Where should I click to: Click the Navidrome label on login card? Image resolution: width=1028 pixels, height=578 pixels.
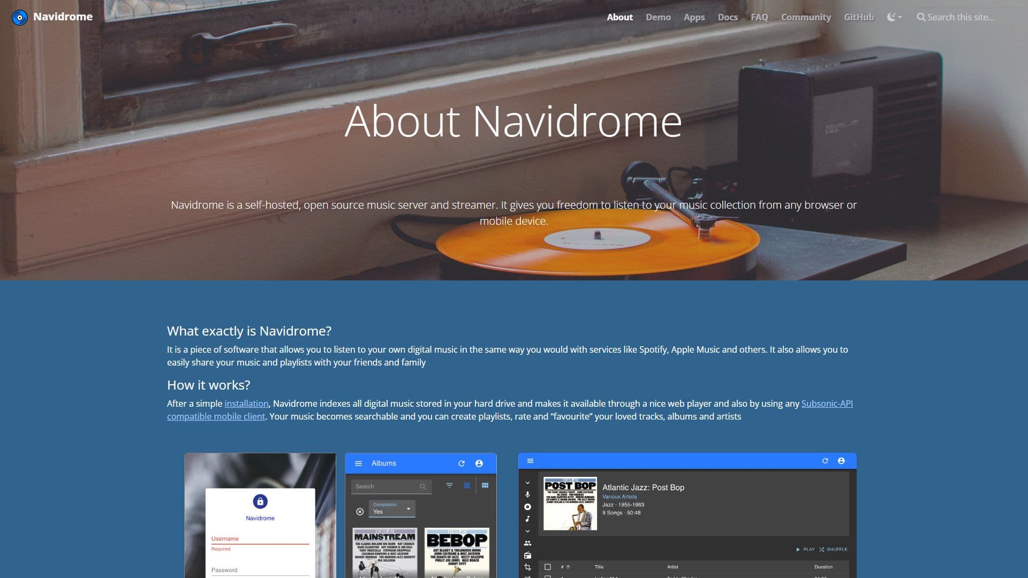tap(260, 518)
